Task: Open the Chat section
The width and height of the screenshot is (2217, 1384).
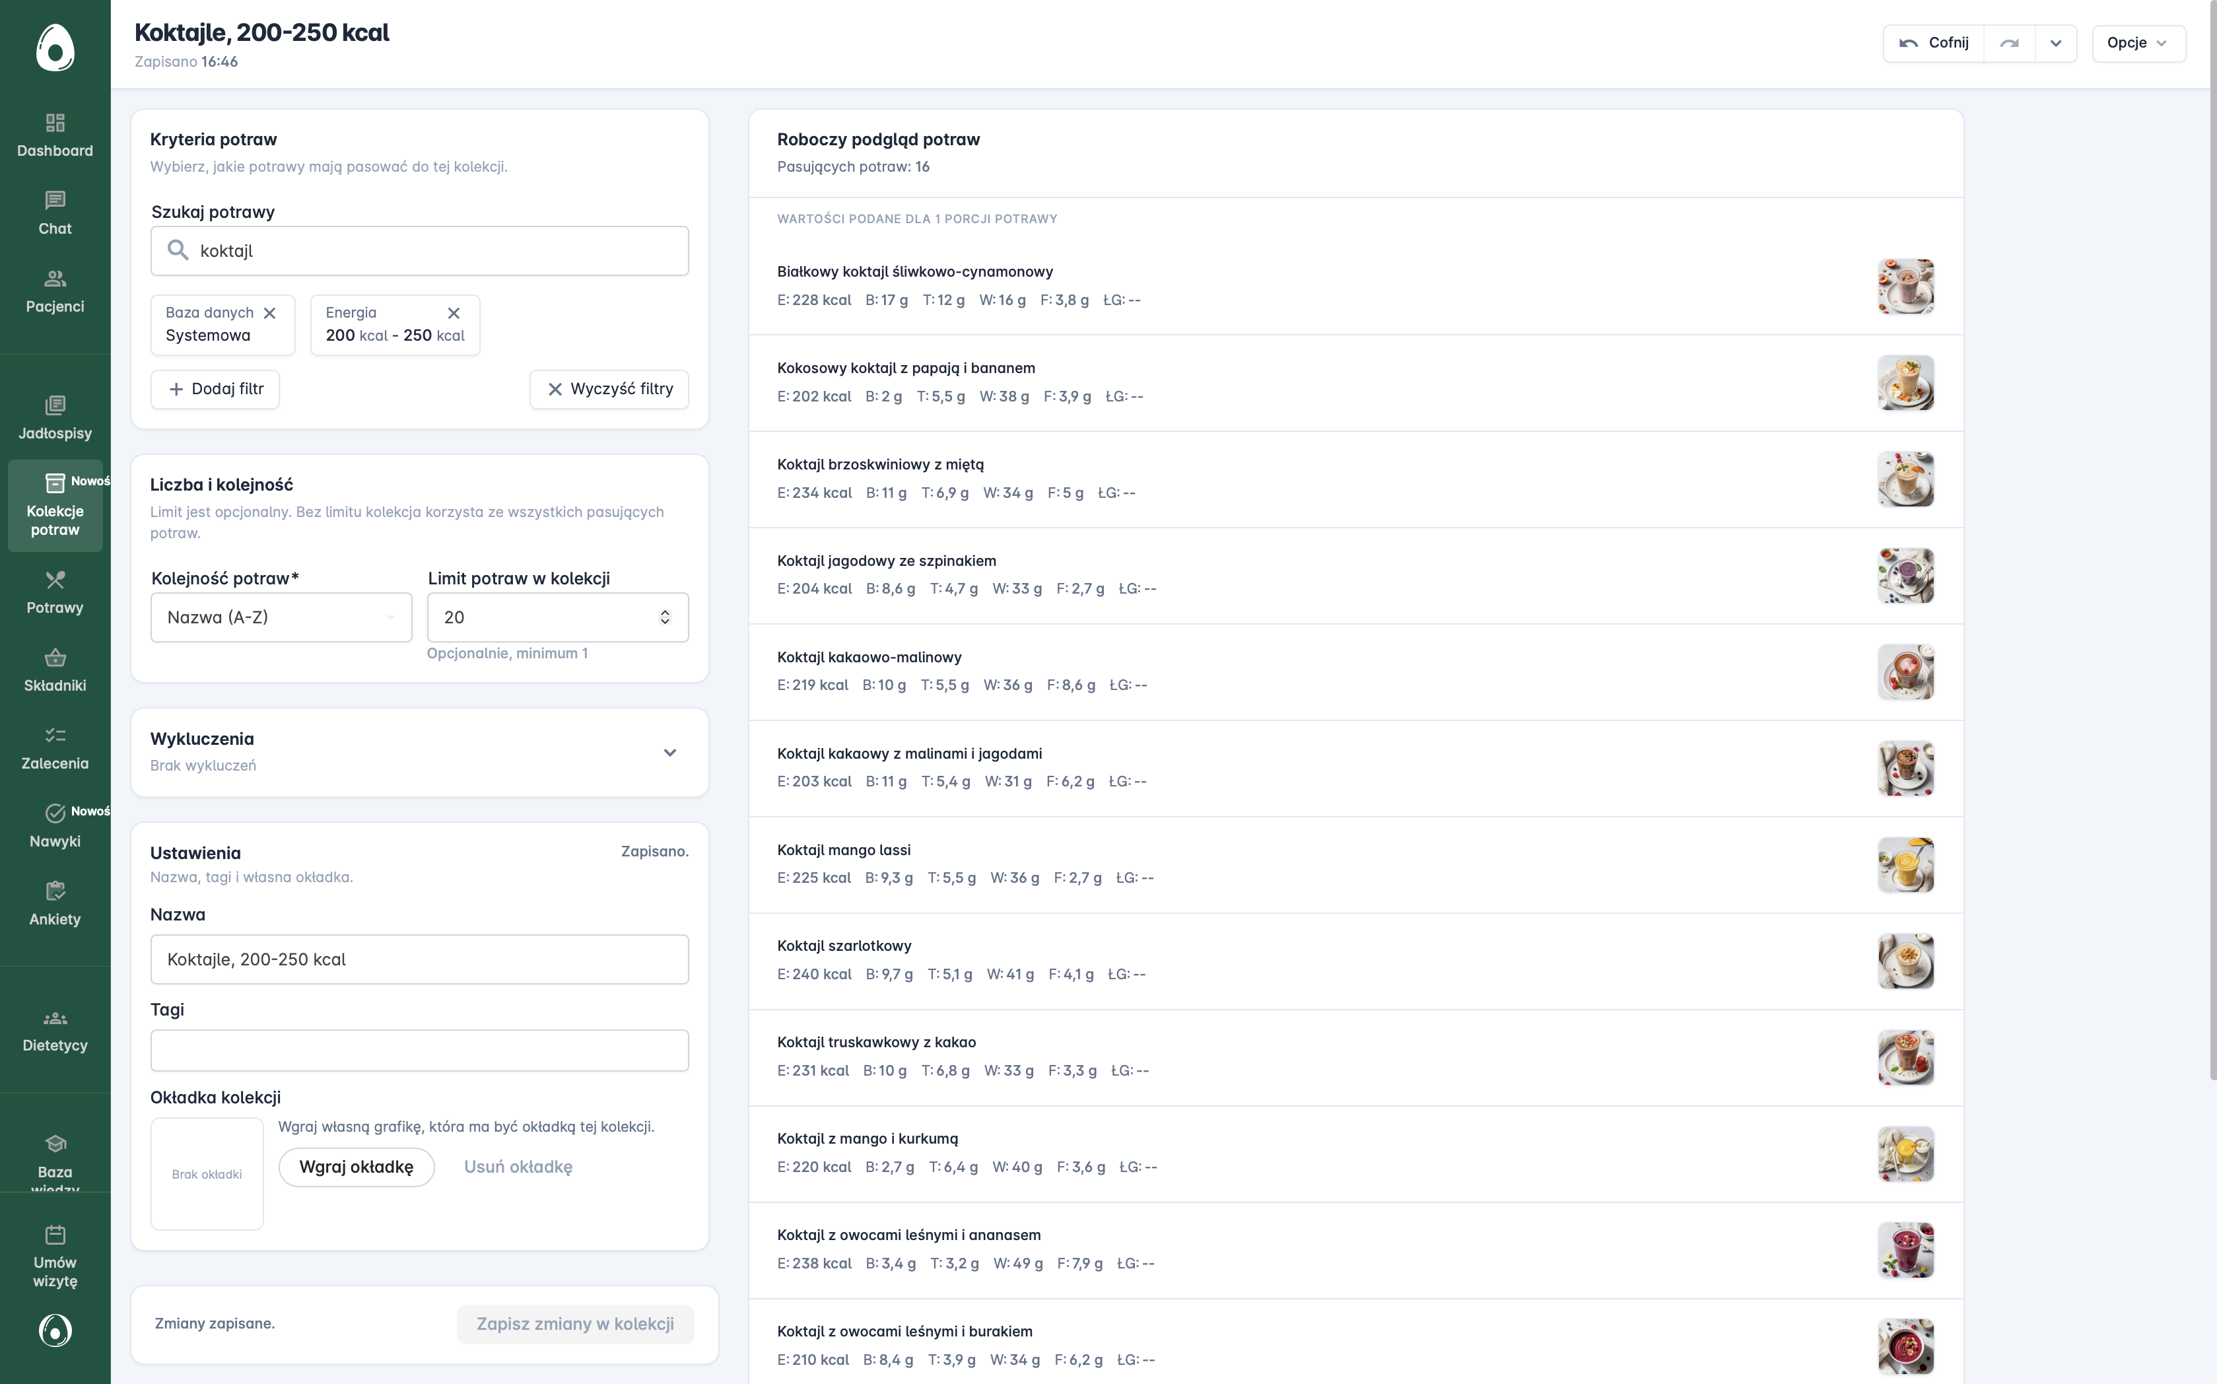Action: 55,213
